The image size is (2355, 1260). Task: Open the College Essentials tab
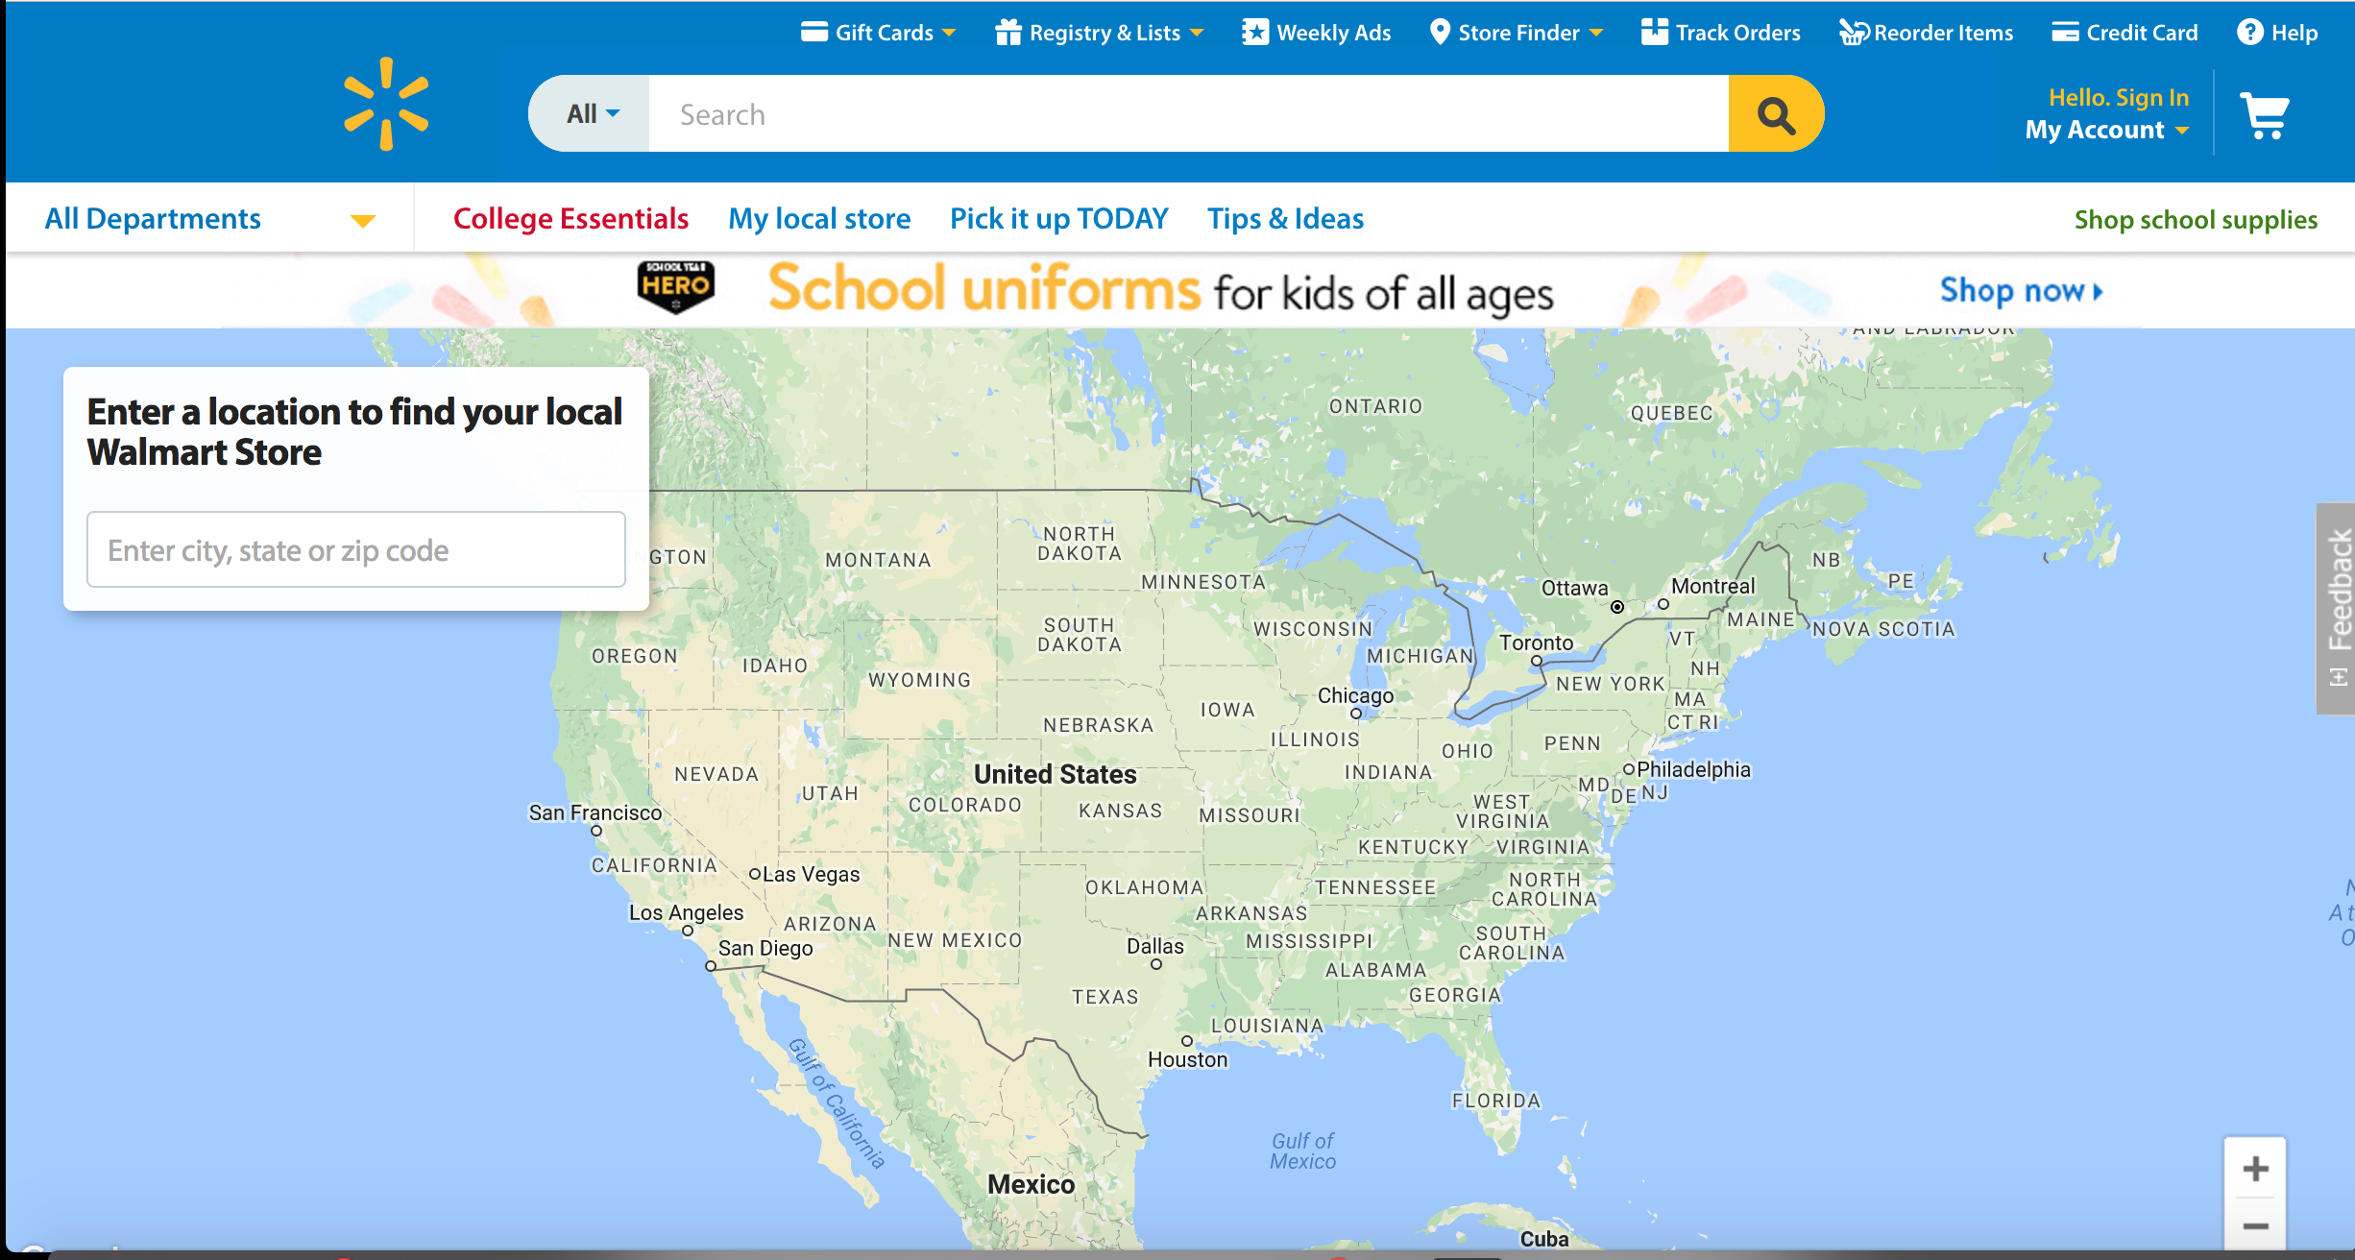coord(571,218)
